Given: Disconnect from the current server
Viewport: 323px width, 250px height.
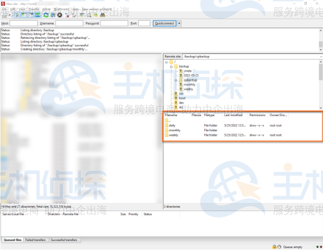Looking at the screenshot, I should click(67, 15).
